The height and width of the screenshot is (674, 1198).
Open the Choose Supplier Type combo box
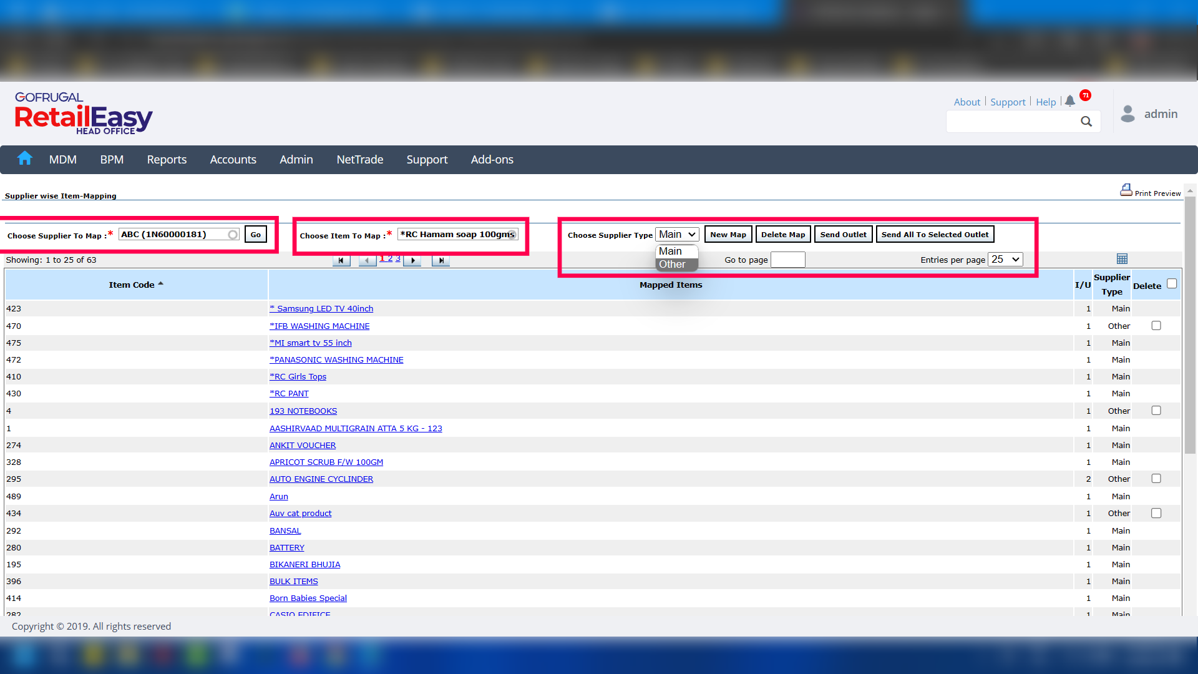coord(677,235)
